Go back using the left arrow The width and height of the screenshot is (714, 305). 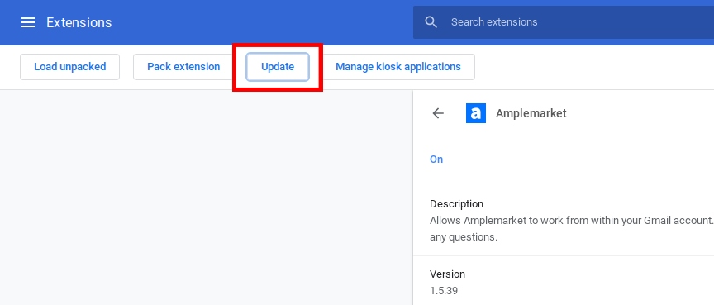click(438, 113)
